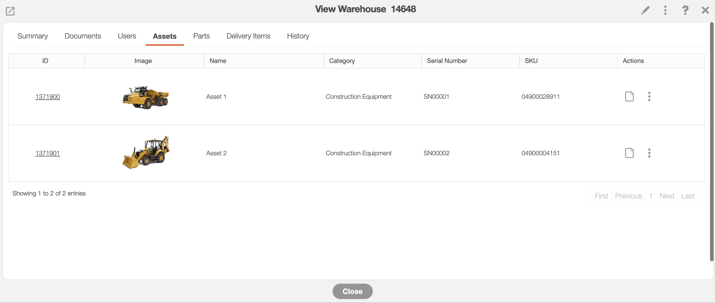Select the Delivery Items tab
The image size is (715, 303).
pyautogui.click(x=248, y=36)
